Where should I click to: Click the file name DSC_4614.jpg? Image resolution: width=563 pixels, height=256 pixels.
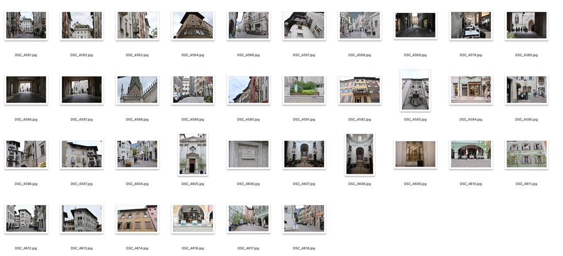[x=137, y=248]
